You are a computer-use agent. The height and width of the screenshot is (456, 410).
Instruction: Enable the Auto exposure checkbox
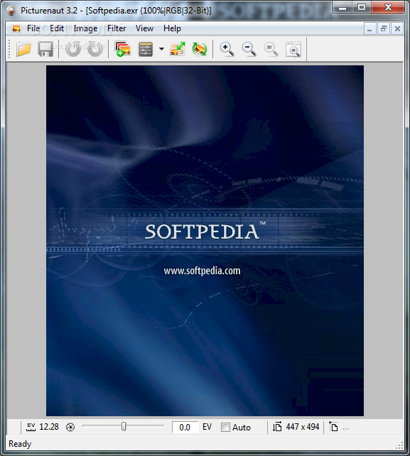[x=225, y=427]
